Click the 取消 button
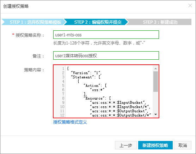Viewport: 196px width, 154px height. pyautogui.click(x=183, y=145)
